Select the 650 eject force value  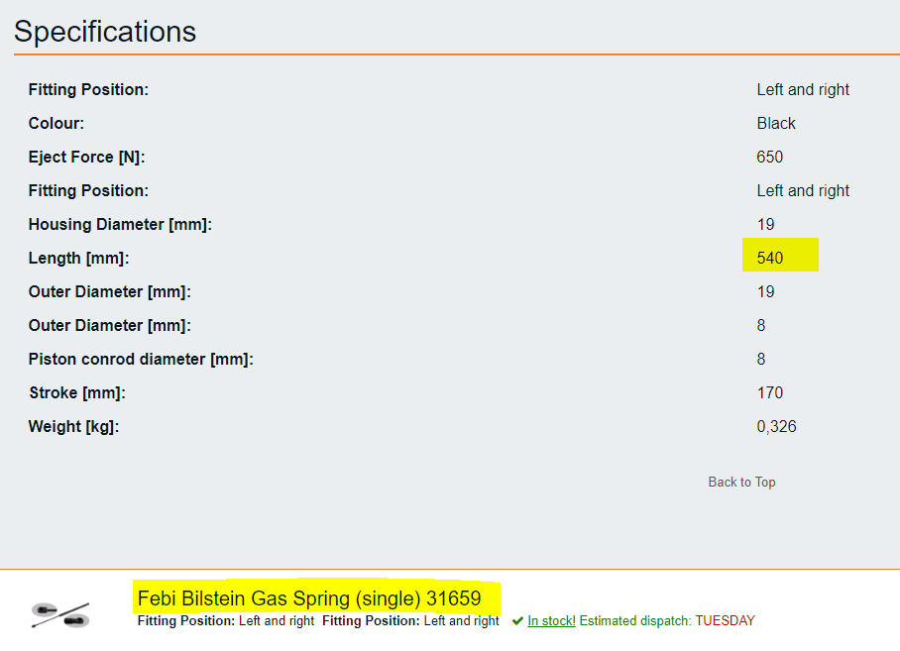[770, 157]
